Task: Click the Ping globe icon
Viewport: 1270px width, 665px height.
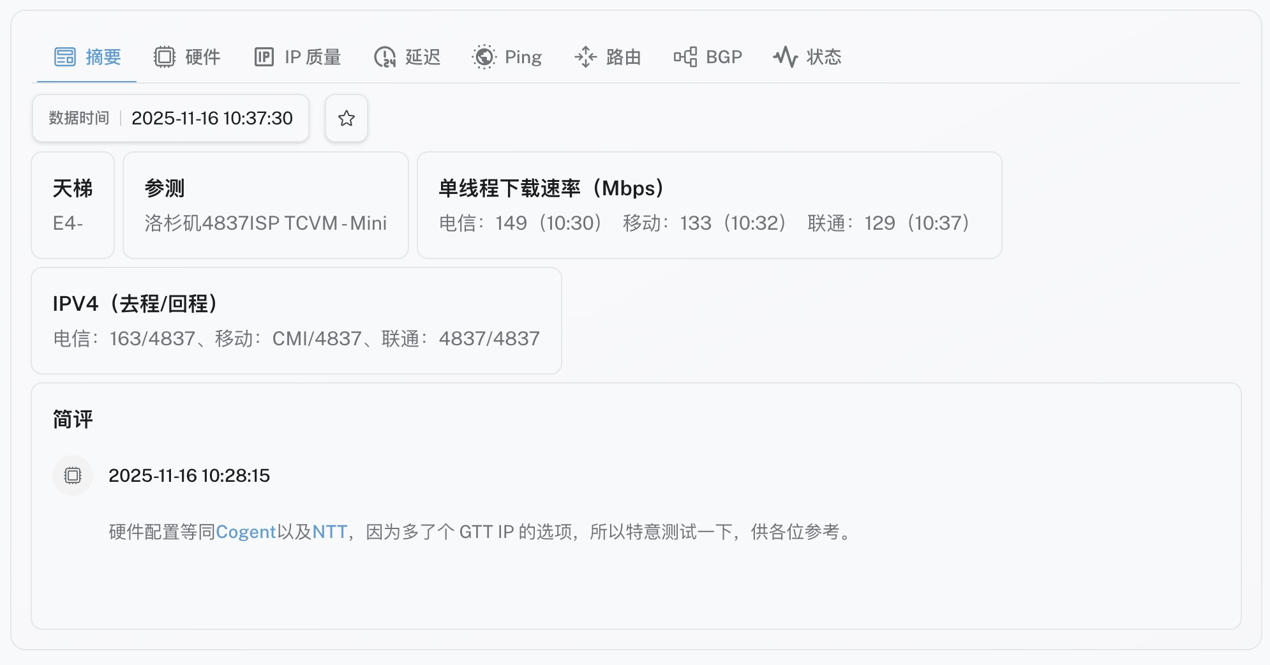Action: click(x=484, y=57)
